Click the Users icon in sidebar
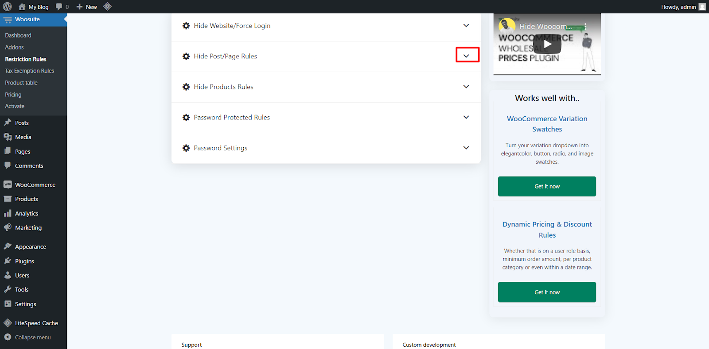This screenshot has width=709, height=349. click(x=8, y=275)
